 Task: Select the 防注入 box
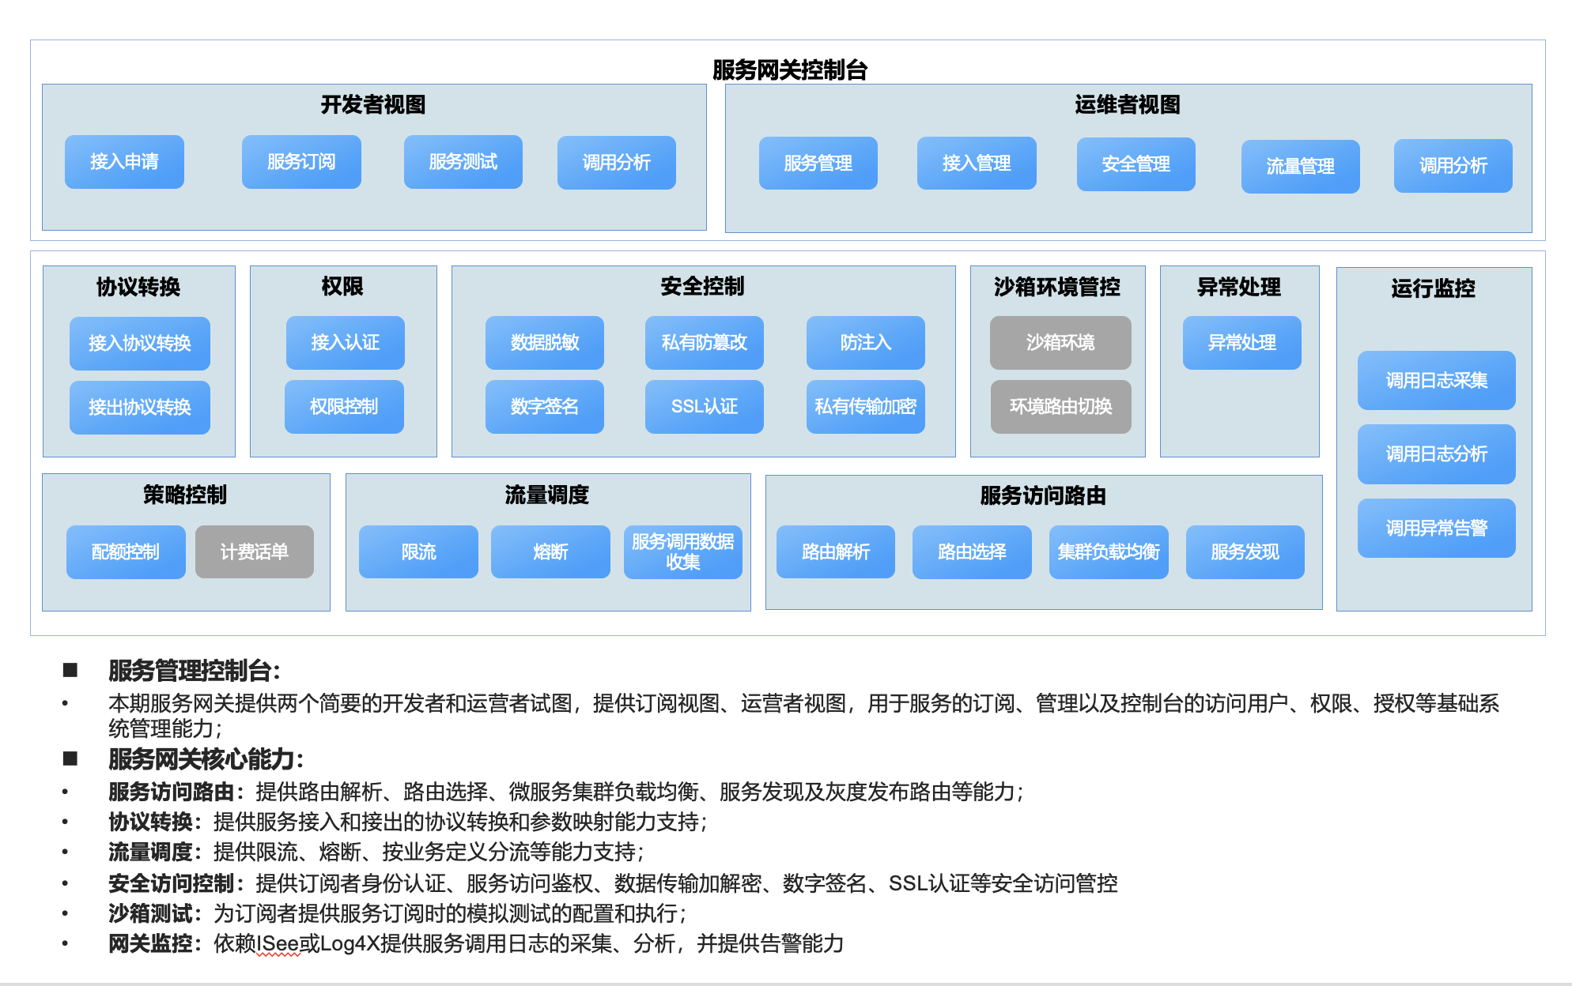pyautogui.click(x=865, y=343)
